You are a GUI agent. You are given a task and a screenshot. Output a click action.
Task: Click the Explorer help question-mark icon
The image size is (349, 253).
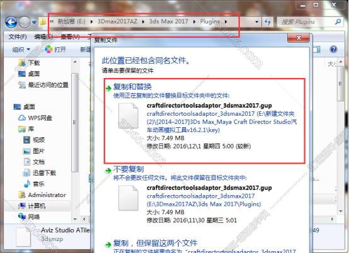(x=333, y=49)
